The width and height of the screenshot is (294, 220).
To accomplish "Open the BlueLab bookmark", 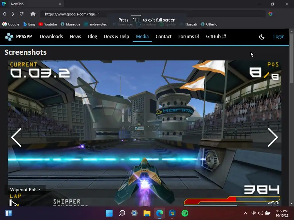I will point(188,24).
